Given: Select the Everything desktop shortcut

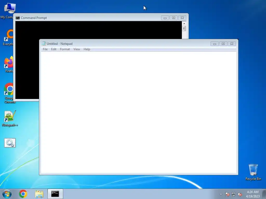Looking at the screenshot, I should pyautogui.click(x=8, y=38).
